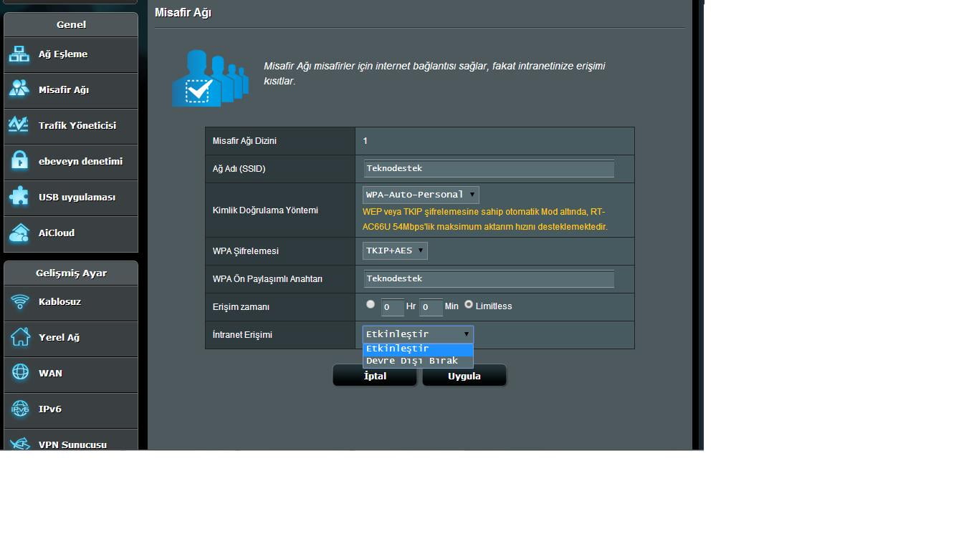Select Etkinleştir option in the open list
The width and height of the screenshot is (979, 554).
[x=398, y=349]
